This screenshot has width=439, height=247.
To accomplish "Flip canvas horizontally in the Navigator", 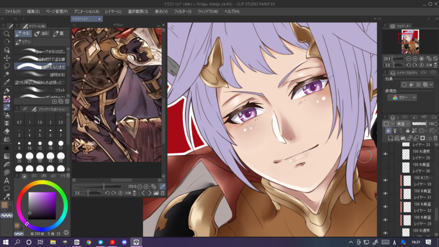I will [429, 65].
